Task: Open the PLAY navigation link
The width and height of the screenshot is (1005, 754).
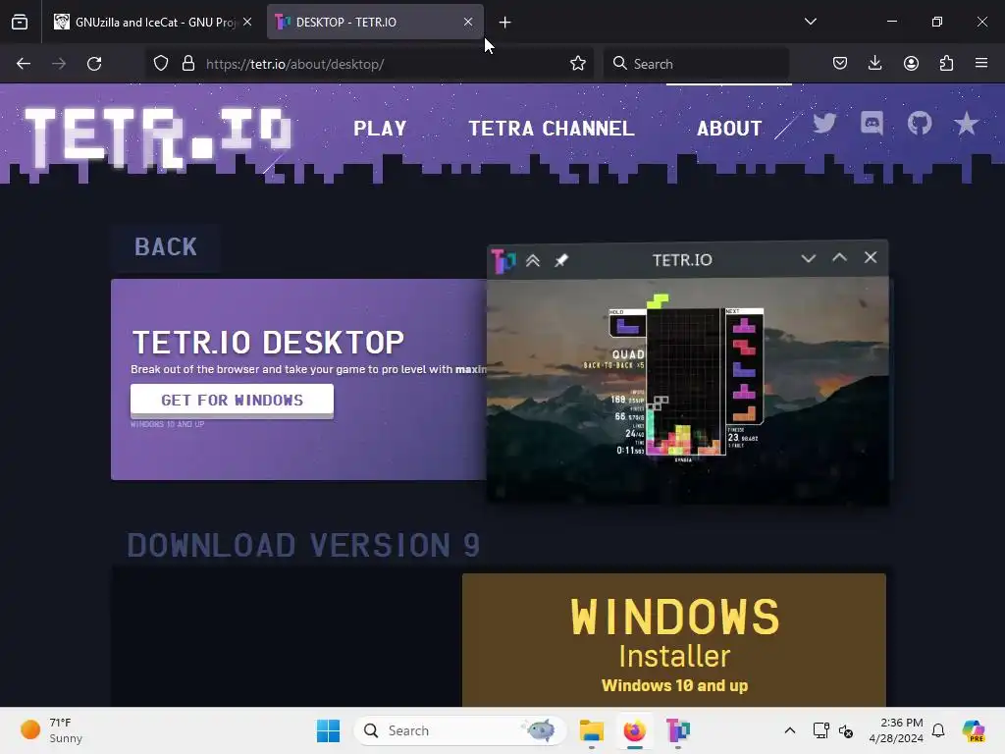Action: (380, 129)
